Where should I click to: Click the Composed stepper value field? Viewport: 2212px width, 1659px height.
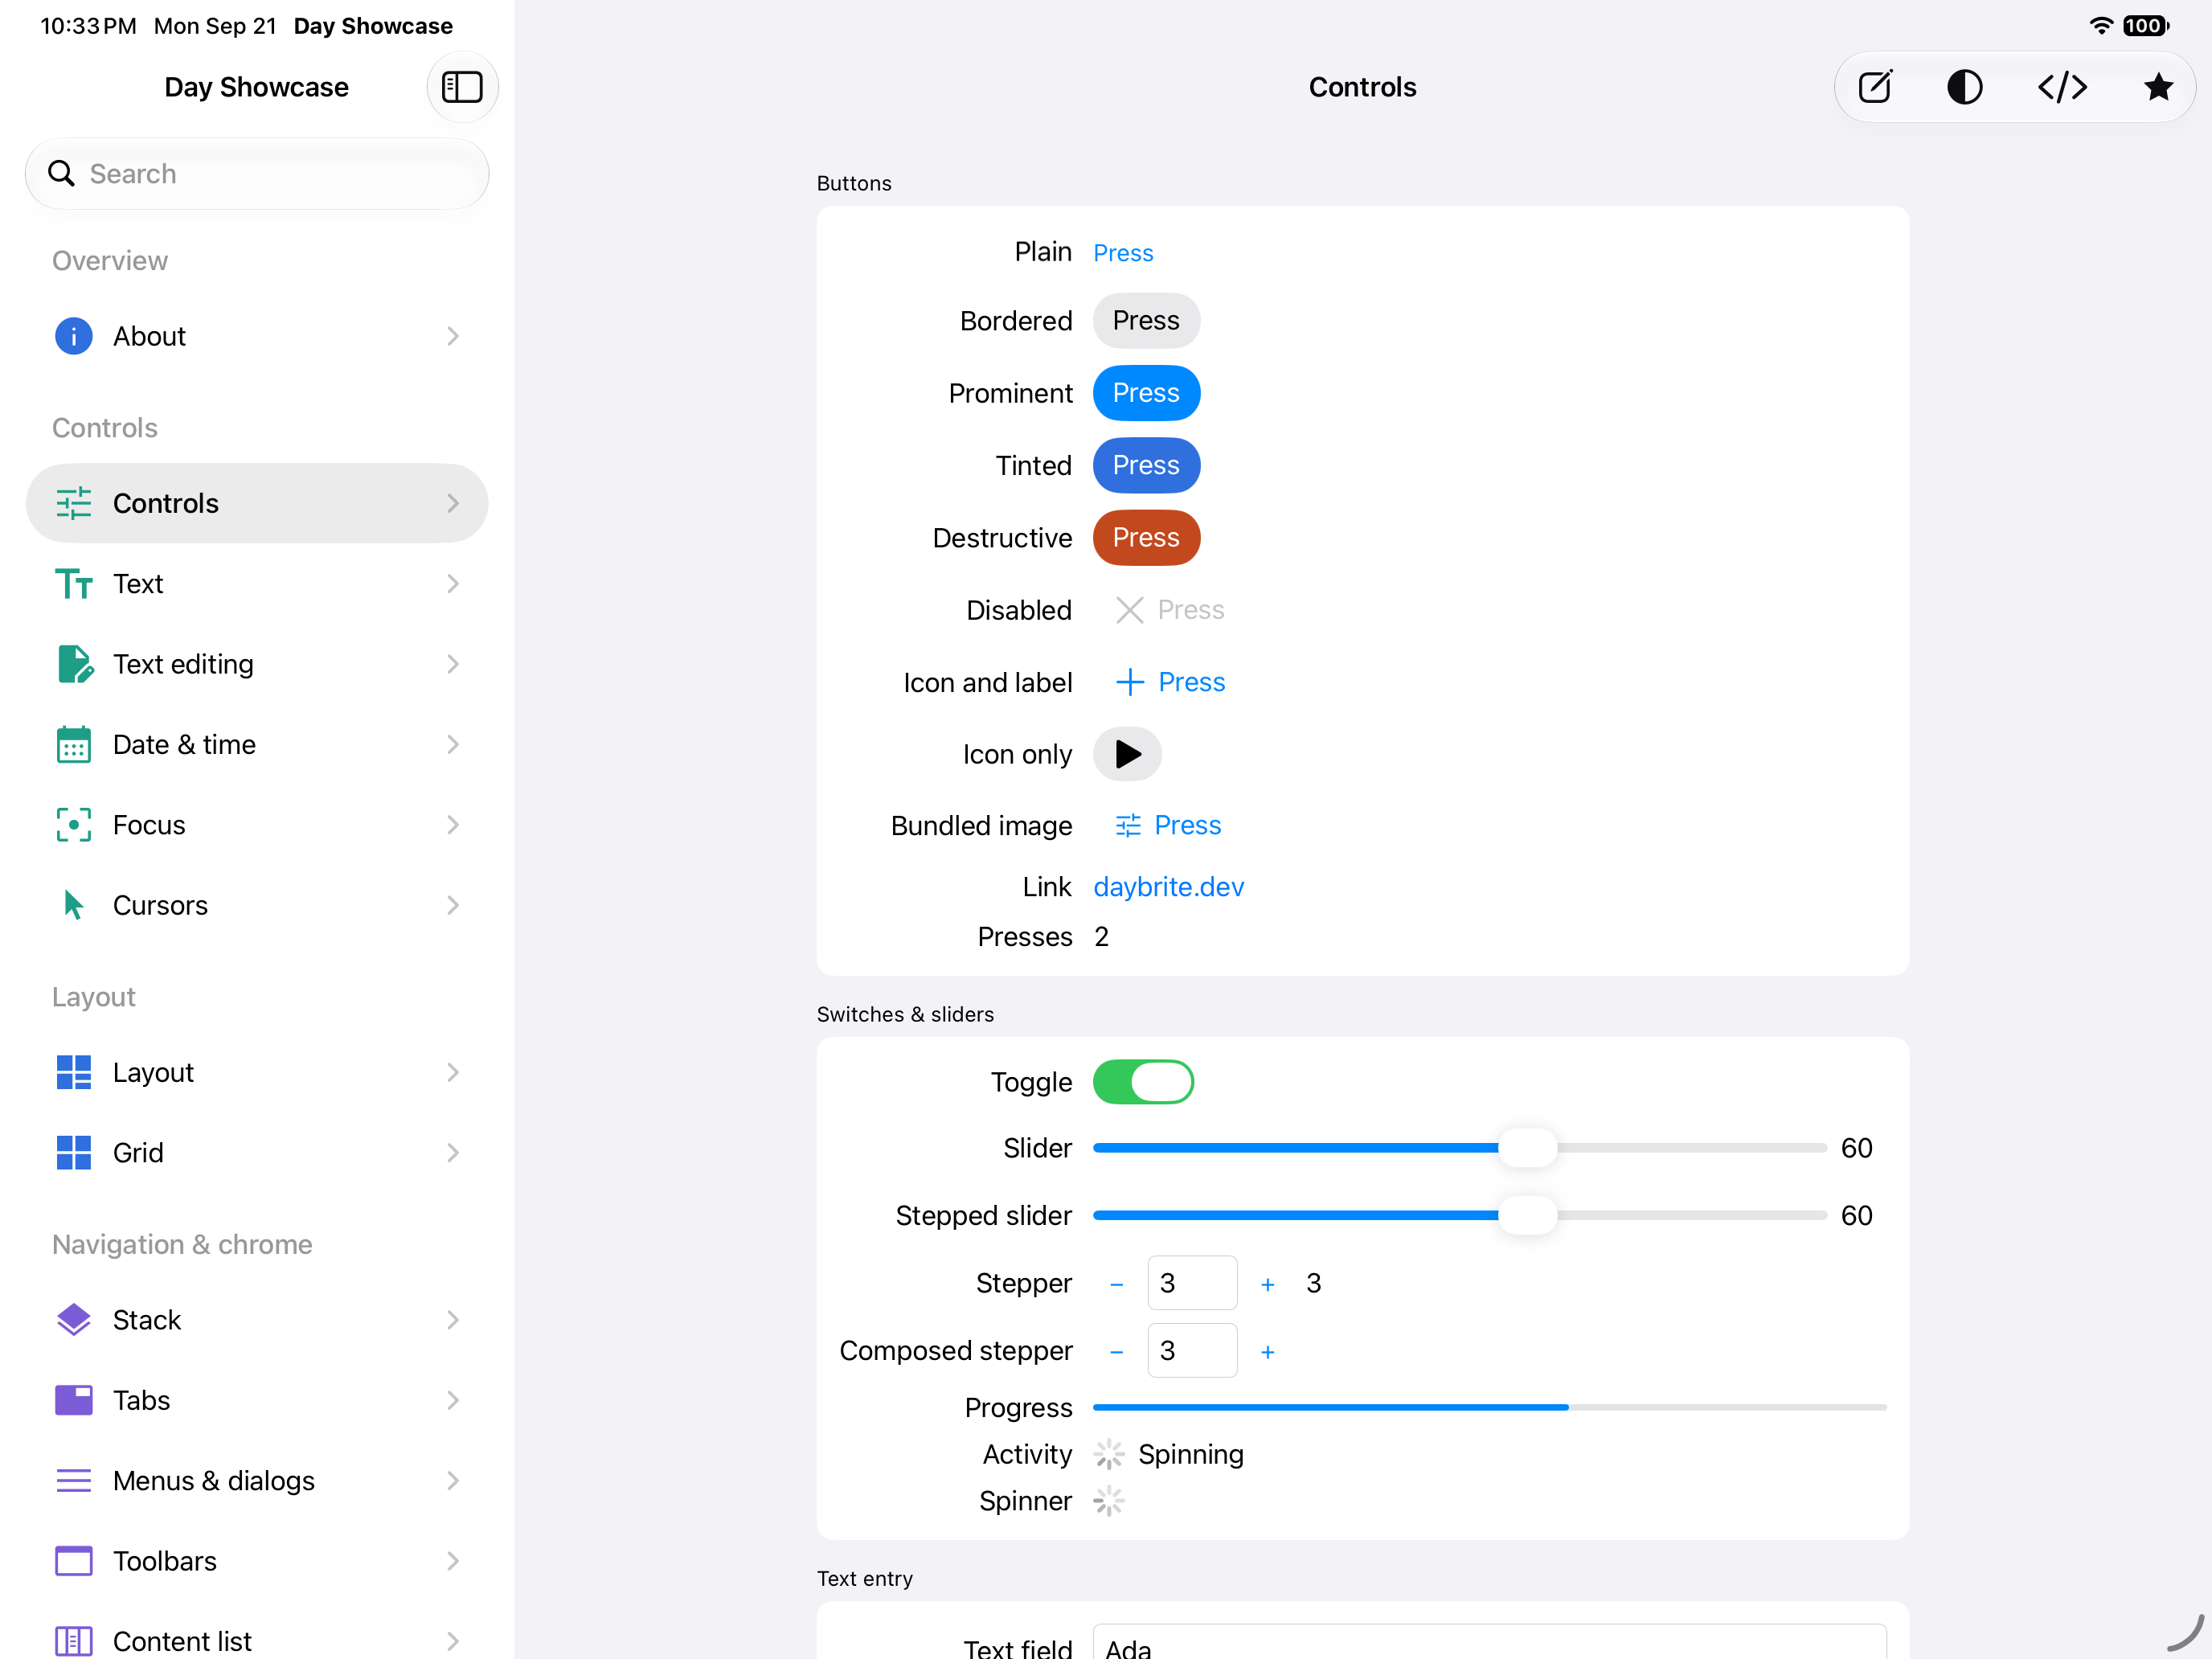tap(1192, 1350)
